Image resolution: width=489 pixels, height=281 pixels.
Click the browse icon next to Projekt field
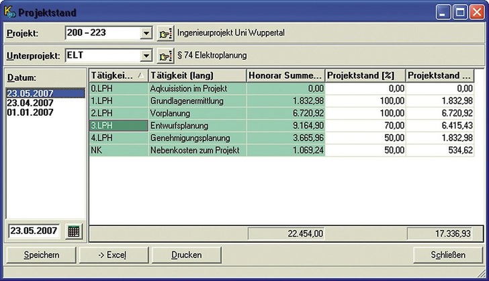tap(165, 33)
